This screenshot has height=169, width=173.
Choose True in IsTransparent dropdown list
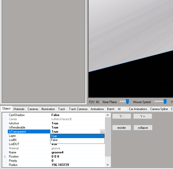click(77, 136)
